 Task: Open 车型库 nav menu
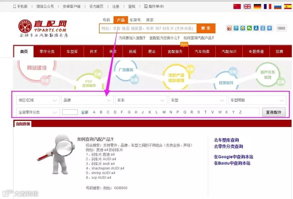[x=72, y=52]
